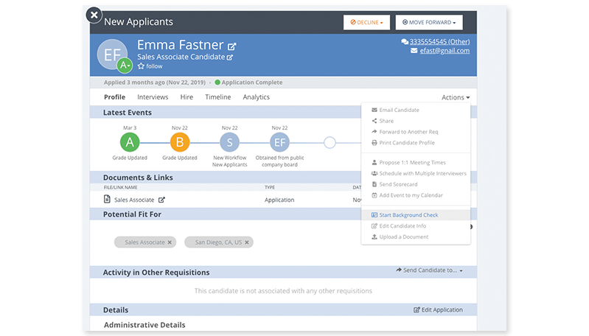Remove the San Diego, CA, US tag
The height and width of the screenshot is (336, 589).
pos(247,242)
